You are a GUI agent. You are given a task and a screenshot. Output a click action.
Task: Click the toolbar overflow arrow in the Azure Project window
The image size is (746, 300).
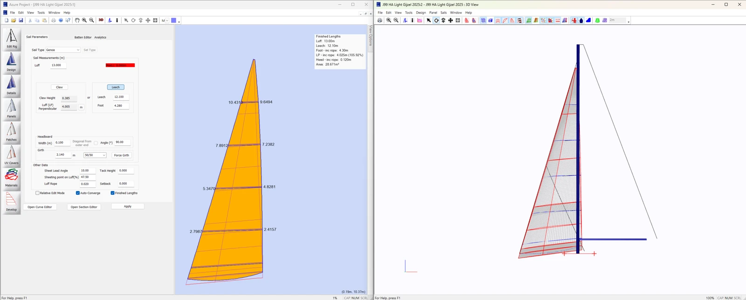point(179,21)
